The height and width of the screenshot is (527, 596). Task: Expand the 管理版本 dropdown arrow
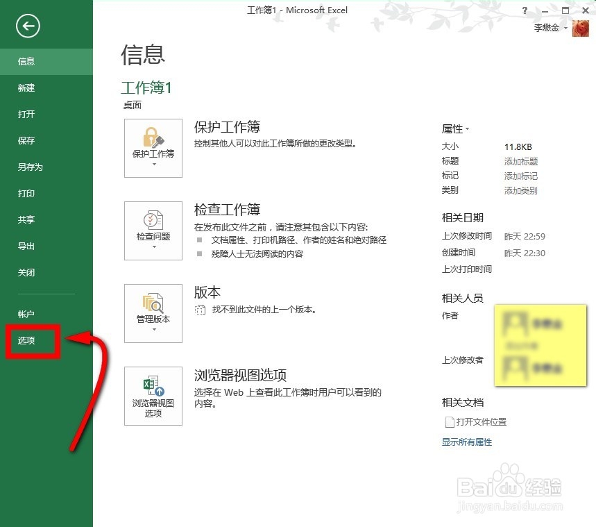tap(154, 330)
